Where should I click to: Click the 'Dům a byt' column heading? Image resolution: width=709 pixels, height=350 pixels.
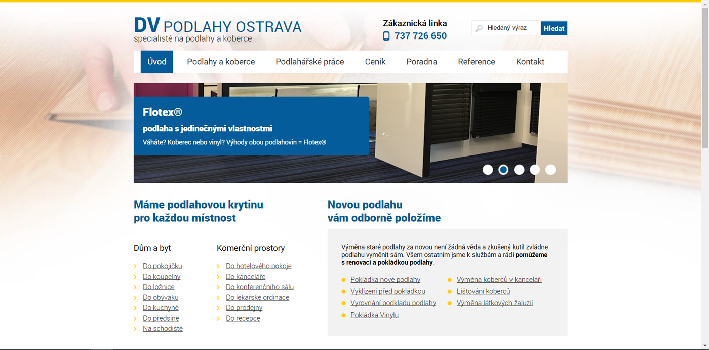[152, 248]
